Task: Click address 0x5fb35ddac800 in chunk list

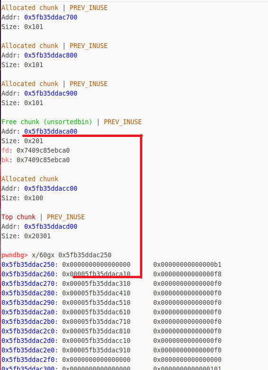Action: (x=51, y=55)
